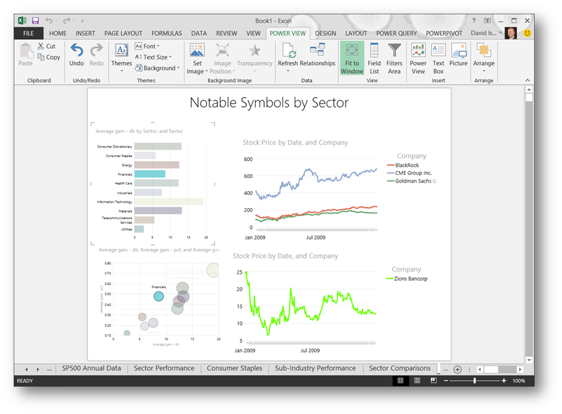Open the Themes dropdown arrow
Image resolution: width=562 pixels, height=414 pixels.
pos(121,71)
